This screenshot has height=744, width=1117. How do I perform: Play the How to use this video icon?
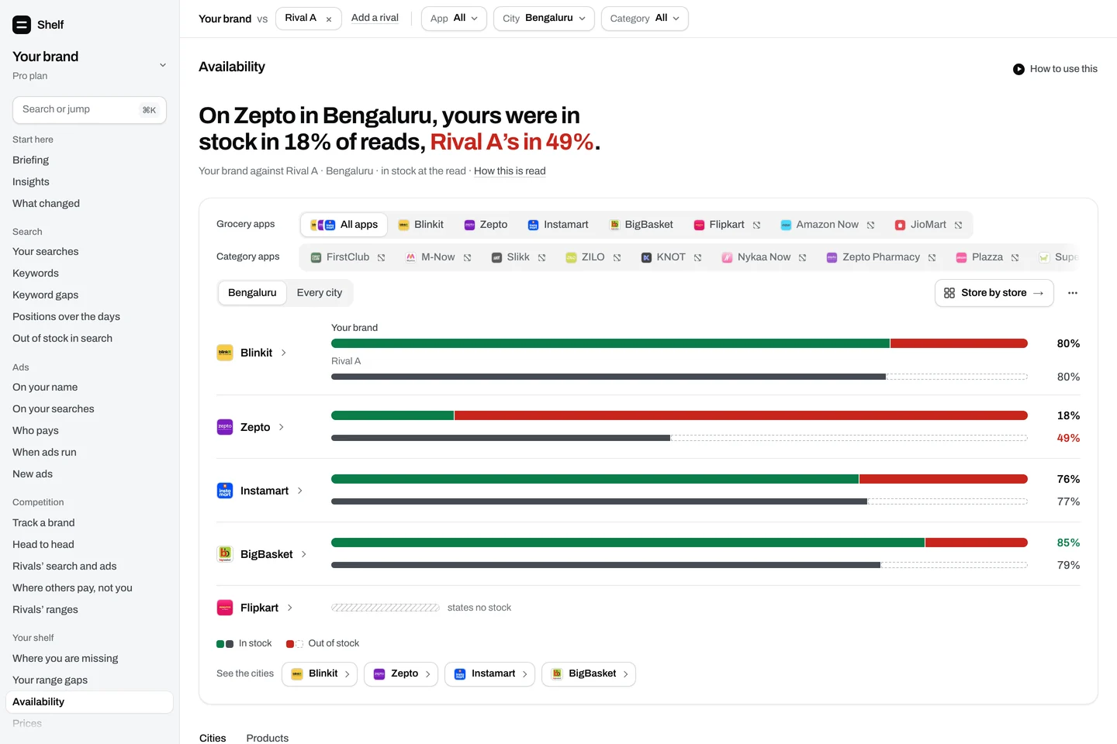(x=1018, y=69)
